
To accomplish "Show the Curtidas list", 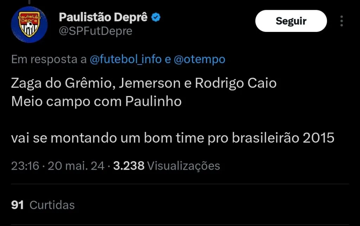I will click(x=52, y=205).
